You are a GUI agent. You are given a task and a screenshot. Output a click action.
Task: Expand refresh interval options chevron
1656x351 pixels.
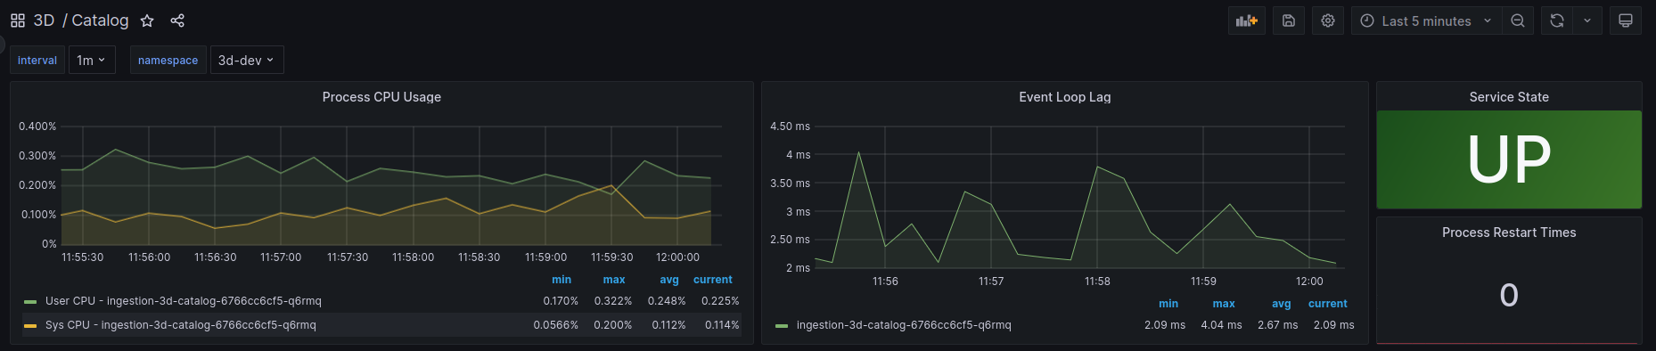[1587, 20]
